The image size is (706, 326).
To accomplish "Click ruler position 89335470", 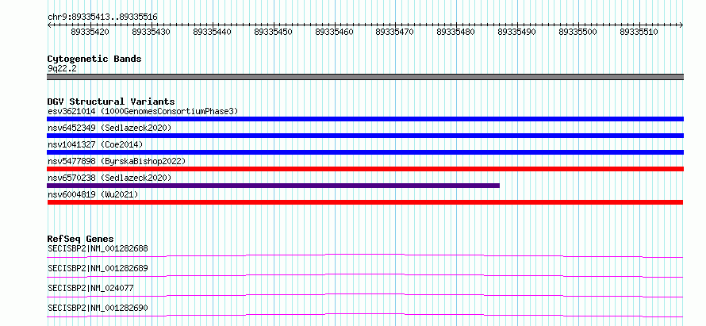I will 395,32.
